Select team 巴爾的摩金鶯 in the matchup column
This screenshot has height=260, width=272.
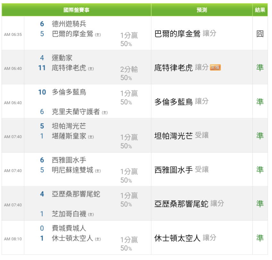coord(72,34)
